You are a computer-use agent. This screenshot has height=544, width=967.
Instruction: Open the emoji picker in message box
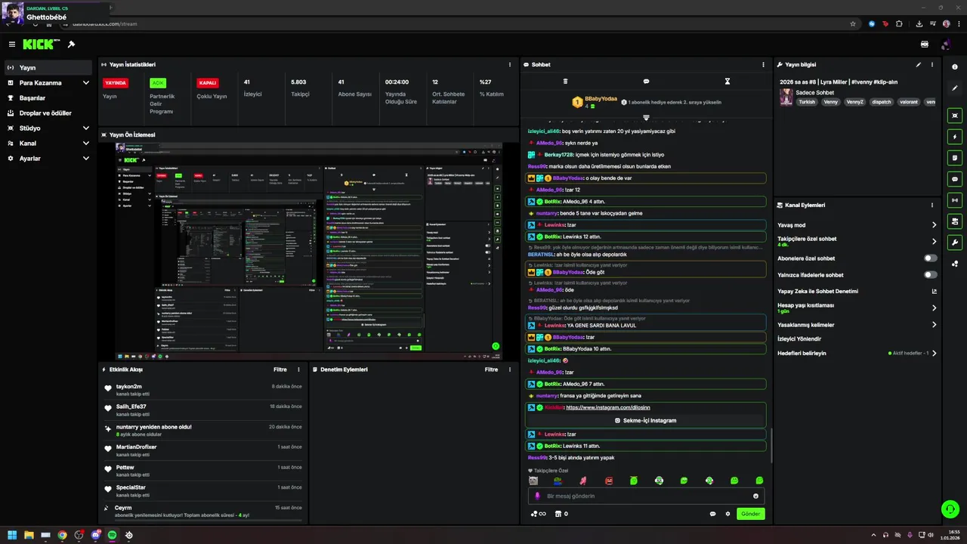755,496
